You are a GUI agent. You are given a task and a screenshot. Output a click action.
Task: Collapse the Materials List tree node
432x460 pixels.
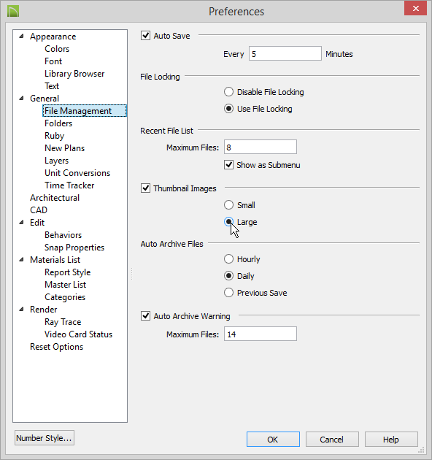[21, 260]
